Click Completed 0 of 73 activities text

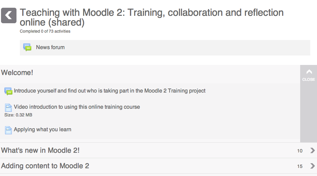pyautogui.click(x=45, y=31)
